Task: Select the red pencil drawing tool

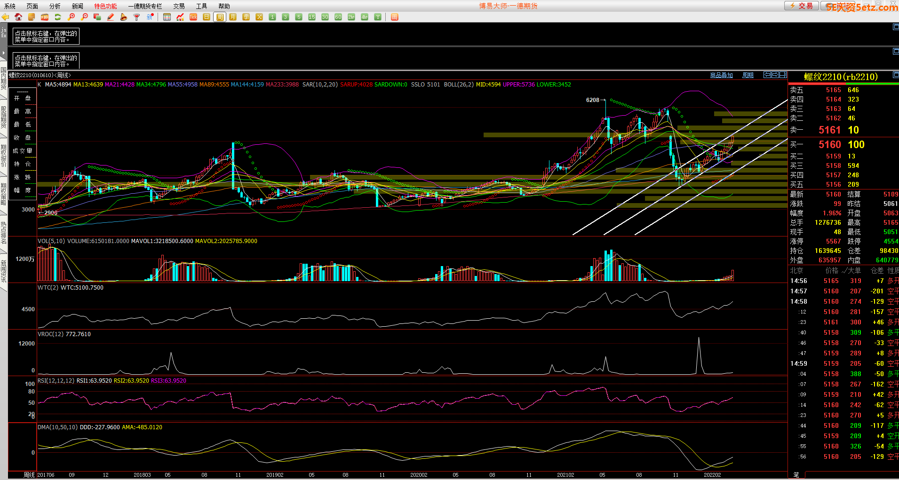Action: (x=111, y=17)
